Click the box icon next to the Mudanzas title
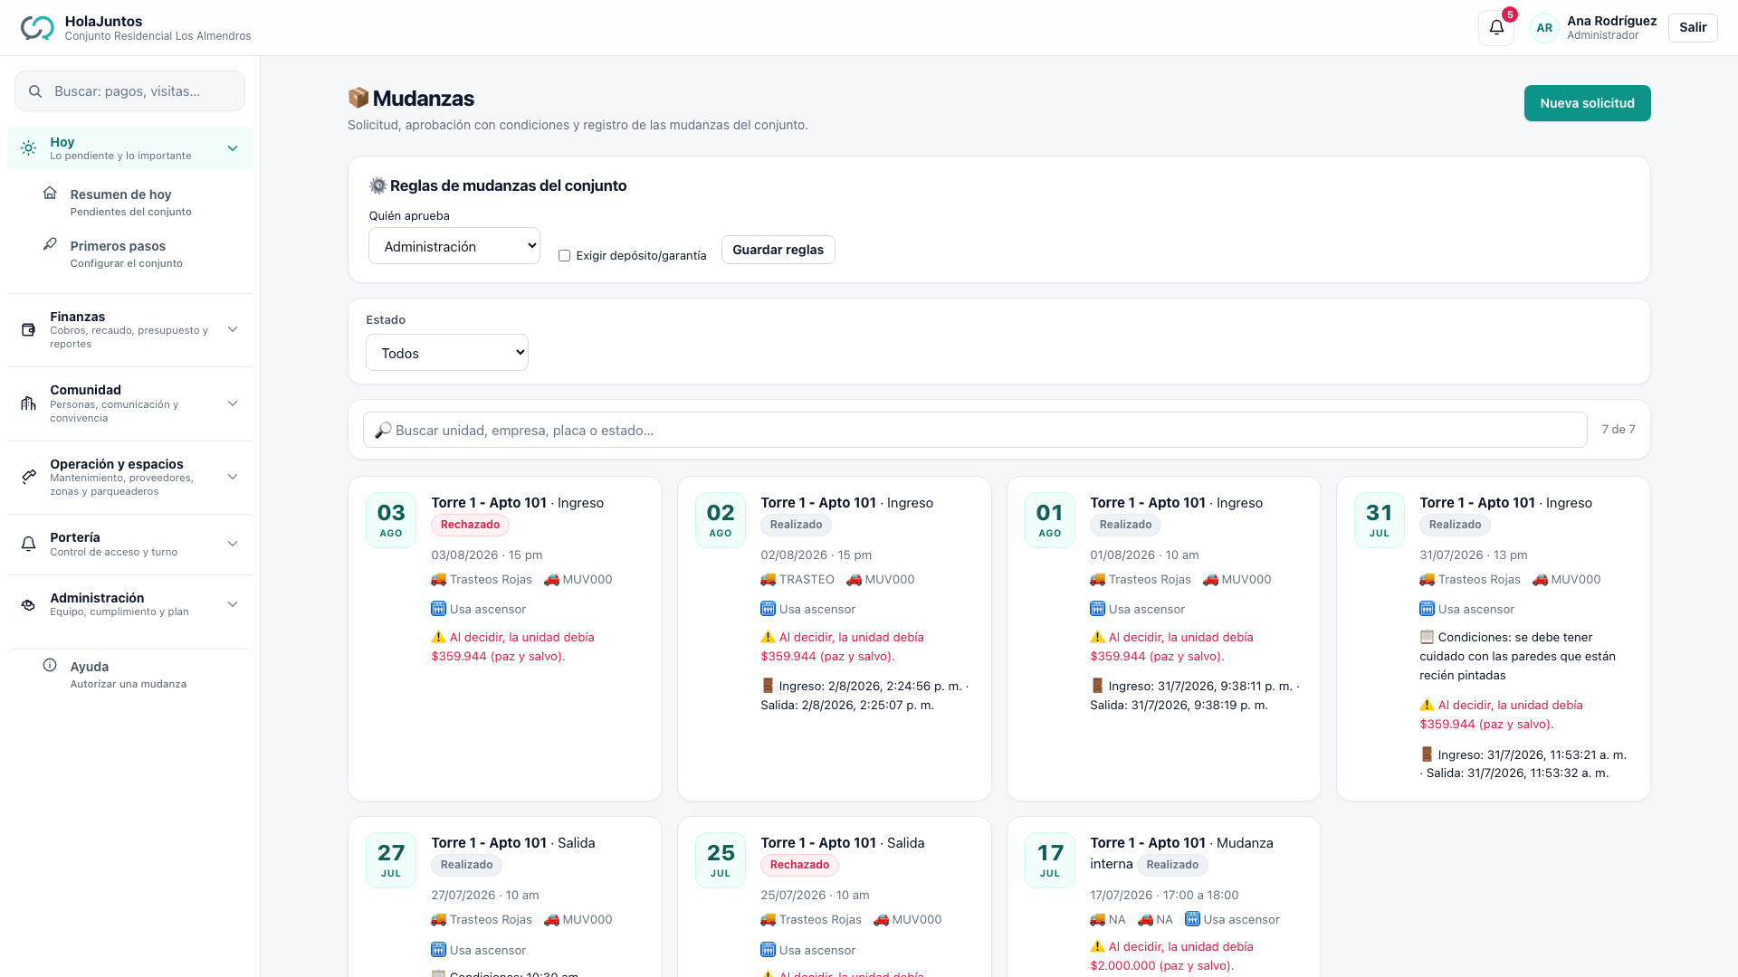Screen dimensions: 1738x977 click(358, 98)
